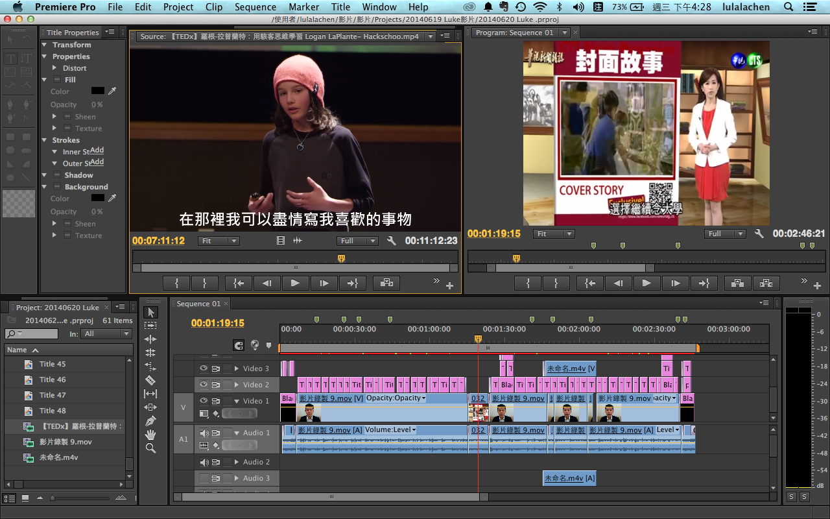
Task: Go to In point in Program monitor
Action: [x=589, y=283]
